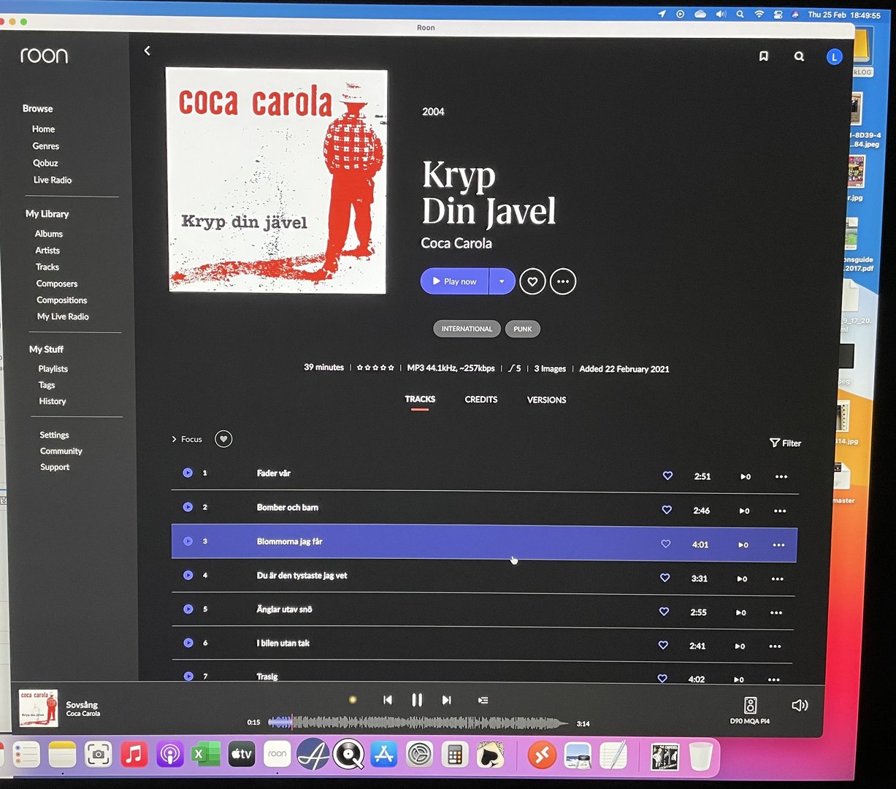This screenshot has height=789, width=896.
Task: Open the more menu for "Änglar utav snö"
Action: [776, 613]
